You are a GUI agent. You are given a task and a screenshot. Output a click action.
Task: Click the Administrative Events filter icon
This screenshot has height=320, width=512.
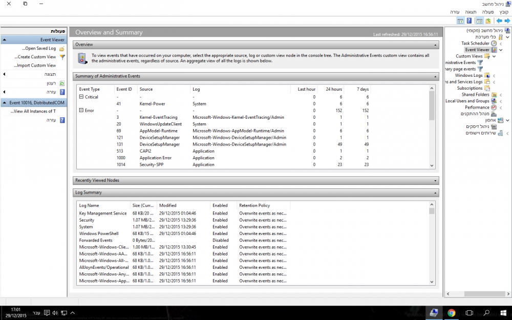[480, 62]
